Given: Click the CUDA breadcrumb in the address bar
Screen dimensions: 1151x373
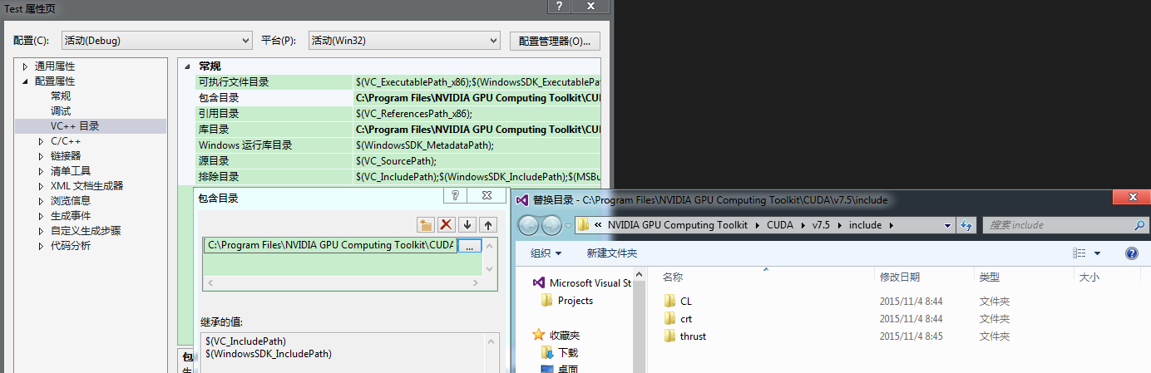Looking at the screenshot, I should 779,225.
